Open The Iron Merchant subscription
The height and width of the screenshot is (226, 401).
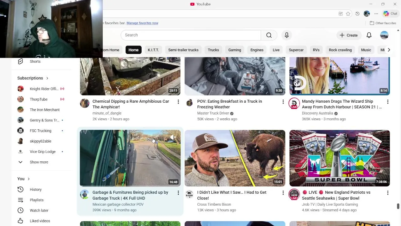coord(41,110)
